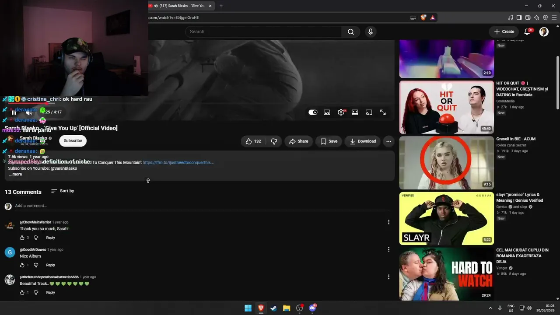
Task: Cast the video to a TV
Action: pyautogui.click(x=369, y=112)
